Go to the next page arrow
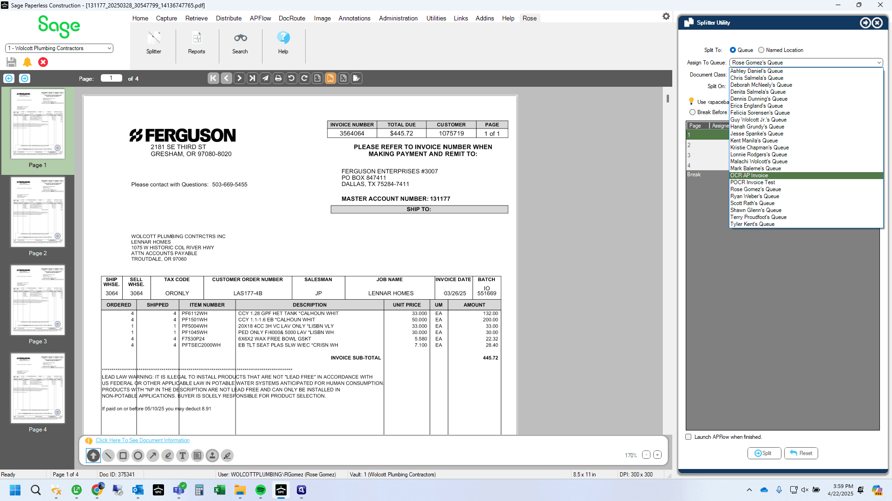Image resolution: width=892 pixels, height=501 pixels. (239, 78)
